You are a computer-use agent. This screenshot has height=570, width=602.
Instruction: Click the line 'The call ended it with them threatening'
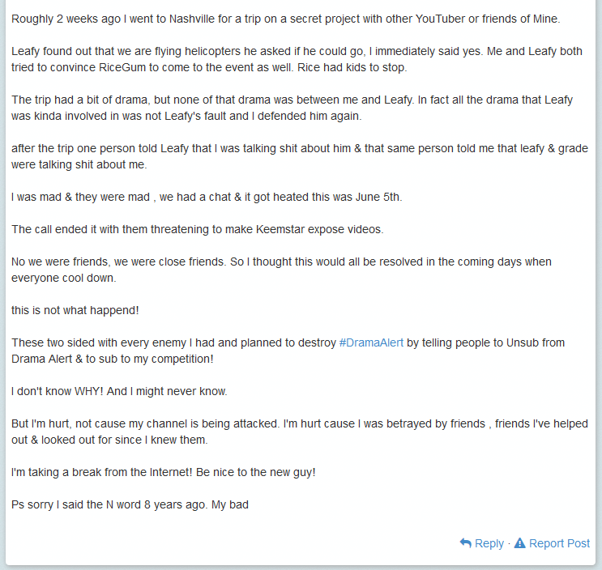pyautogui.click(x=198, y=229)
